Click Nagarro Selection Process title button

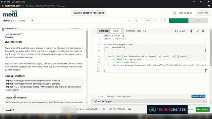(x=88, y=13)
